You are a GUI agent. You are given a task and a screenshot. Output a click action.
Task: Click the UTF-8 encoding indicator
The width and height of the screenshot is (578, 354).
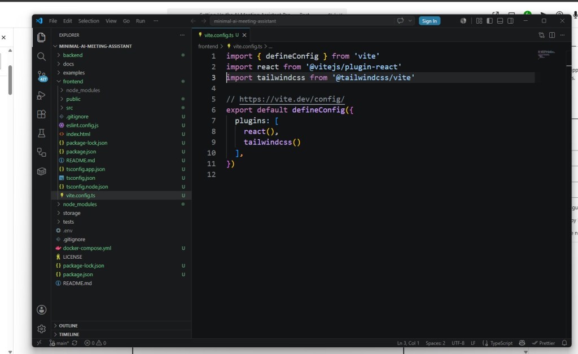pos(458,343)
